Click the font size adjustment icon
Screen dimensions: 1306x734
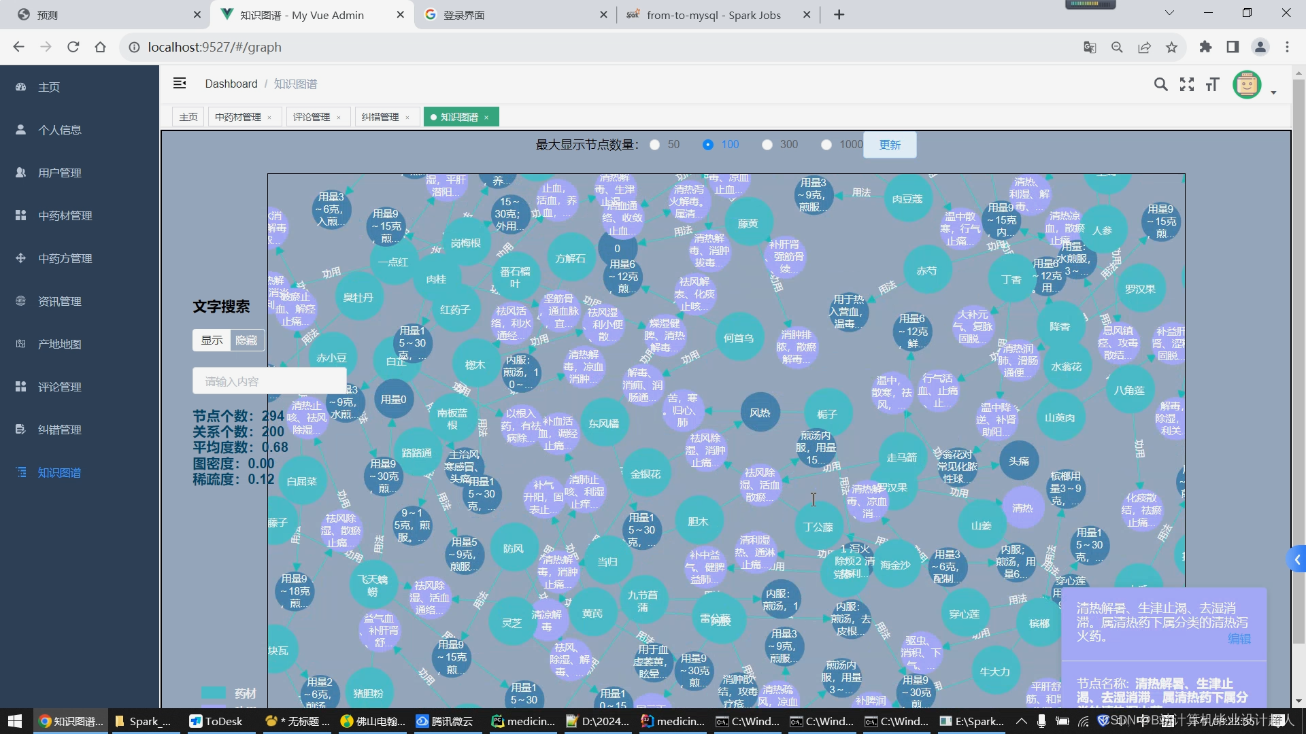1213,84
